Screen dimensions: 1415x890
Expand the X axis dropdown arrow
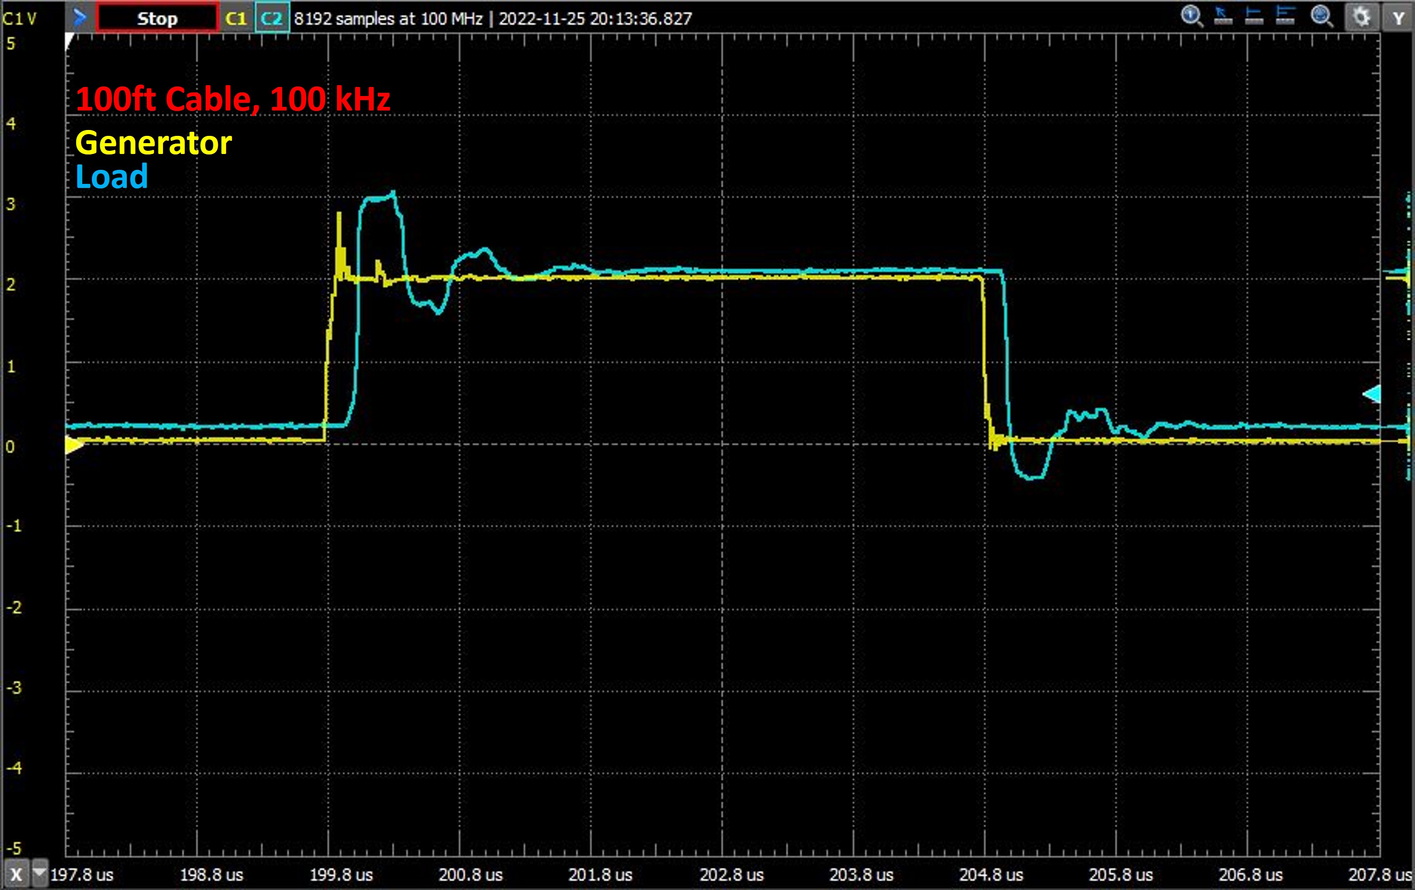39,872
